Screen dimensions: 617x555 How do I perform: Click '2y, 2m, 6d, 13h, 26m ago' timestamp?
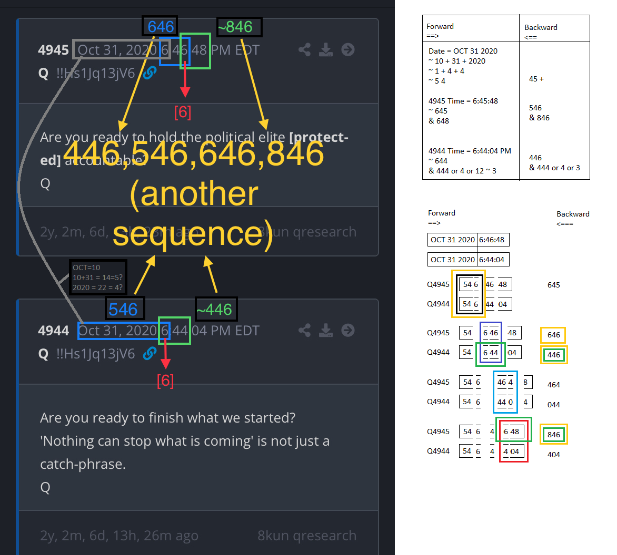point(119,536)
